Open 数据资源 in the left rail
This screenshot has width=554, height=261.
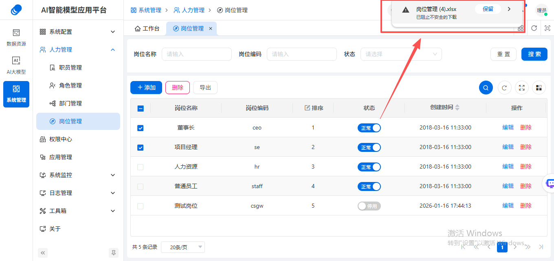click(x=16, y=37)
